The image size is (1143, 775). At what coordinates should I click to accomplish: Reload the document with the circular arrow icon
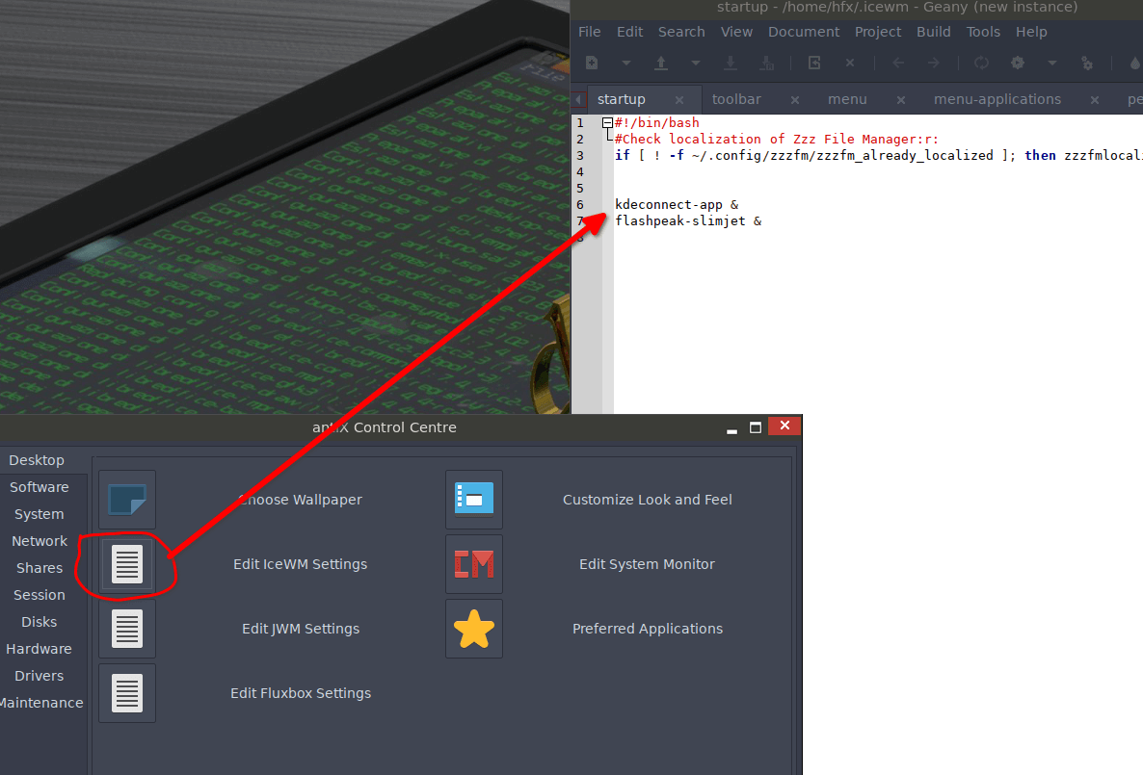point(982,63)
